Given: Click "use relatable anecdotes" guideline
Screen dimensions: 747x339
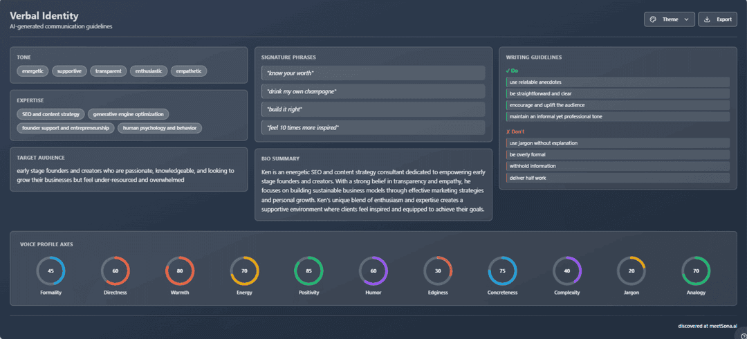Looking at the screenshot, I should (x=618, y=82).
